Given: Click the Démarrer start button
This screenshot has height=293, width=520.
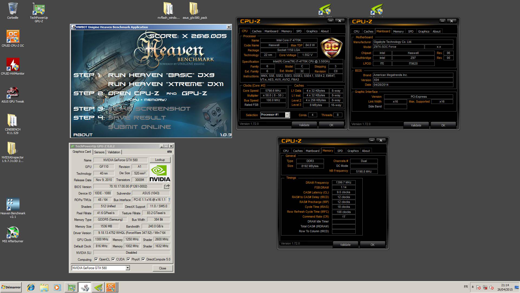Looking at the screenshot, I should [11, 287].
